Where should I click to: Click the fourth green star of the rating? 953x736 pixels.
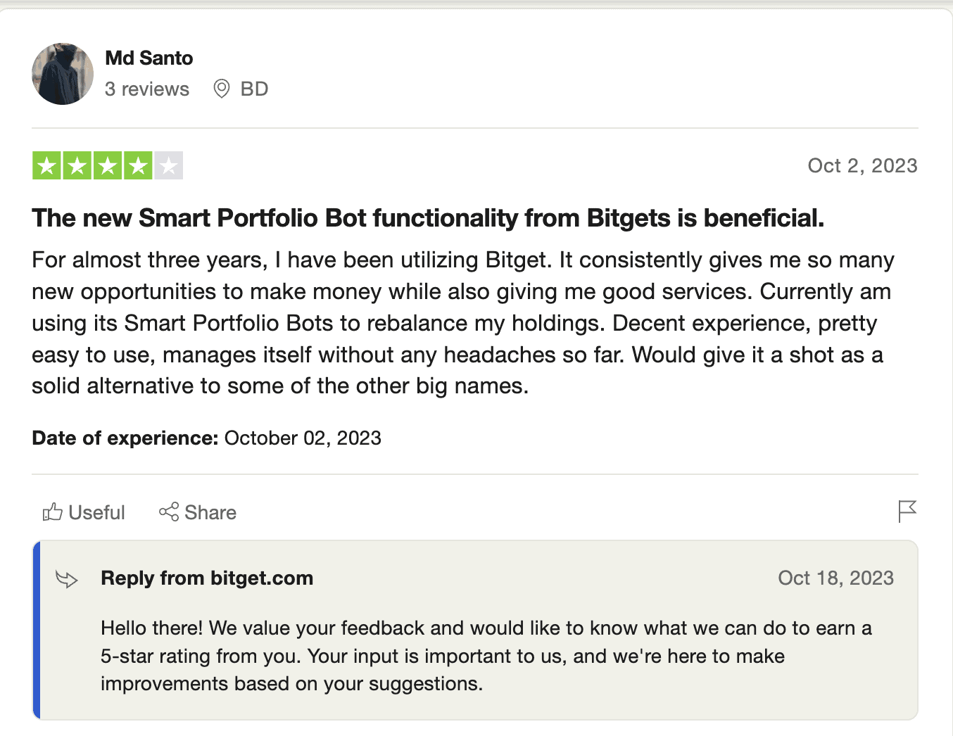139,166
